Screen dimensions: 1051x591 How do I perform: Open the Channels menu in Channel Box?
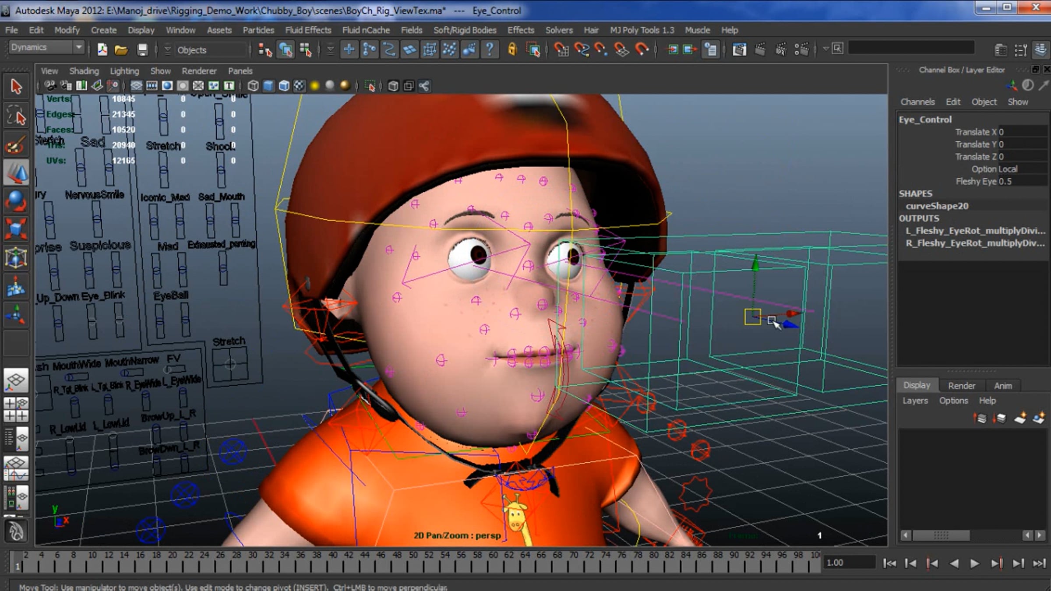917,102
